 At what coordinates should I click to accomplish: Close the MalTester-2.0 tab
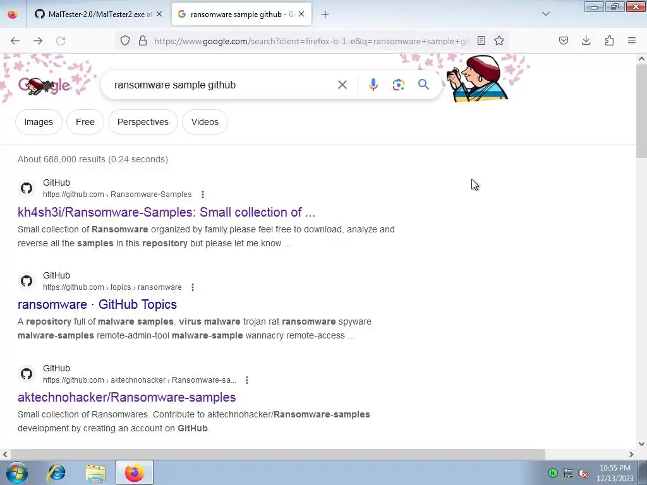(159, 14)
